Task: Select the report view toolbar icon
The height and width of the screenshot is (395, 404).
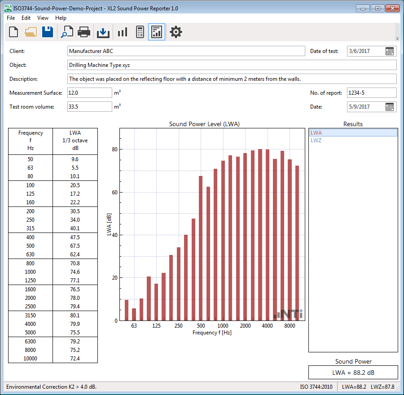Action: click(x=157, y=32)
